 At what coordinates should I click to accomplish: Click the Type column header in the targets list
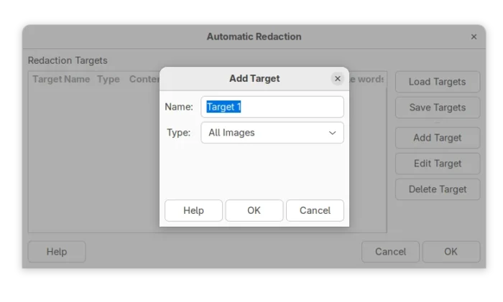[109, 79]
